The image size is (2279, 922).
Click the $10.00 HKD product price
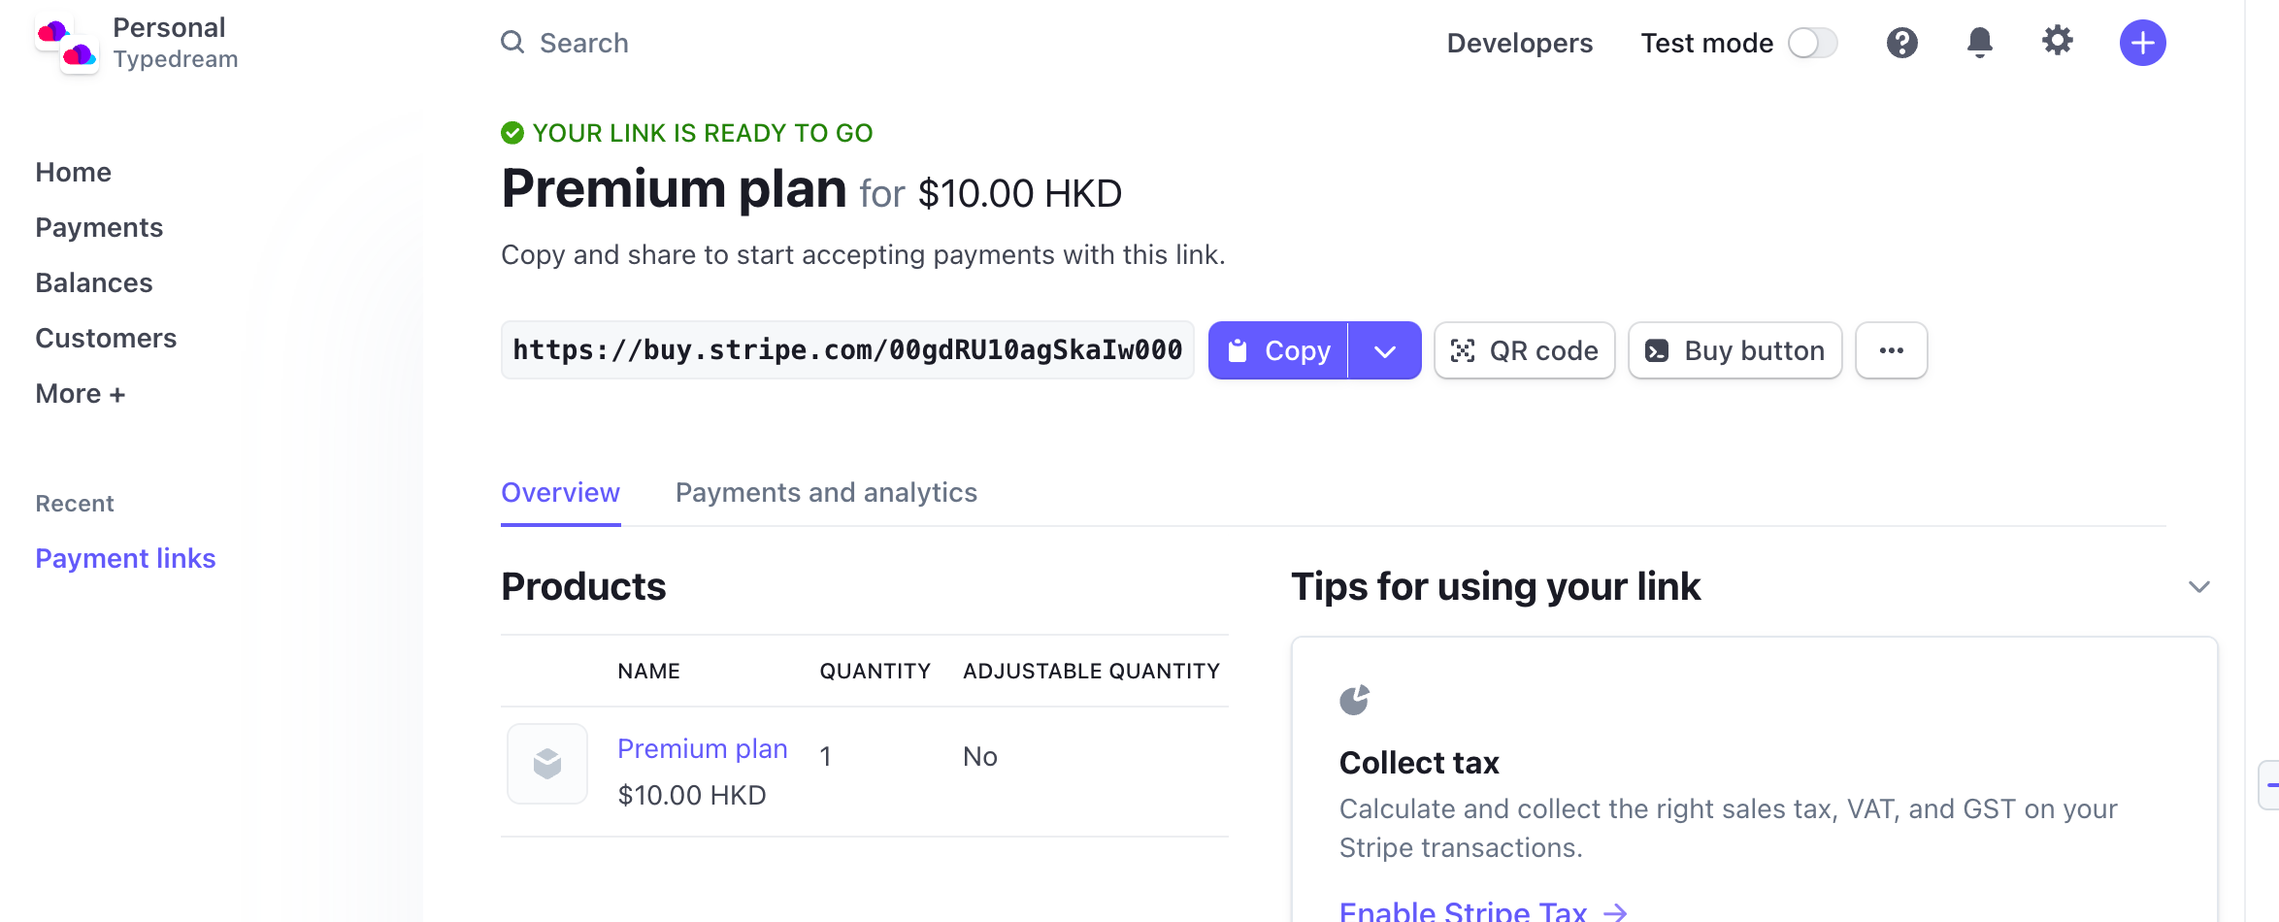tap(691, 796)
